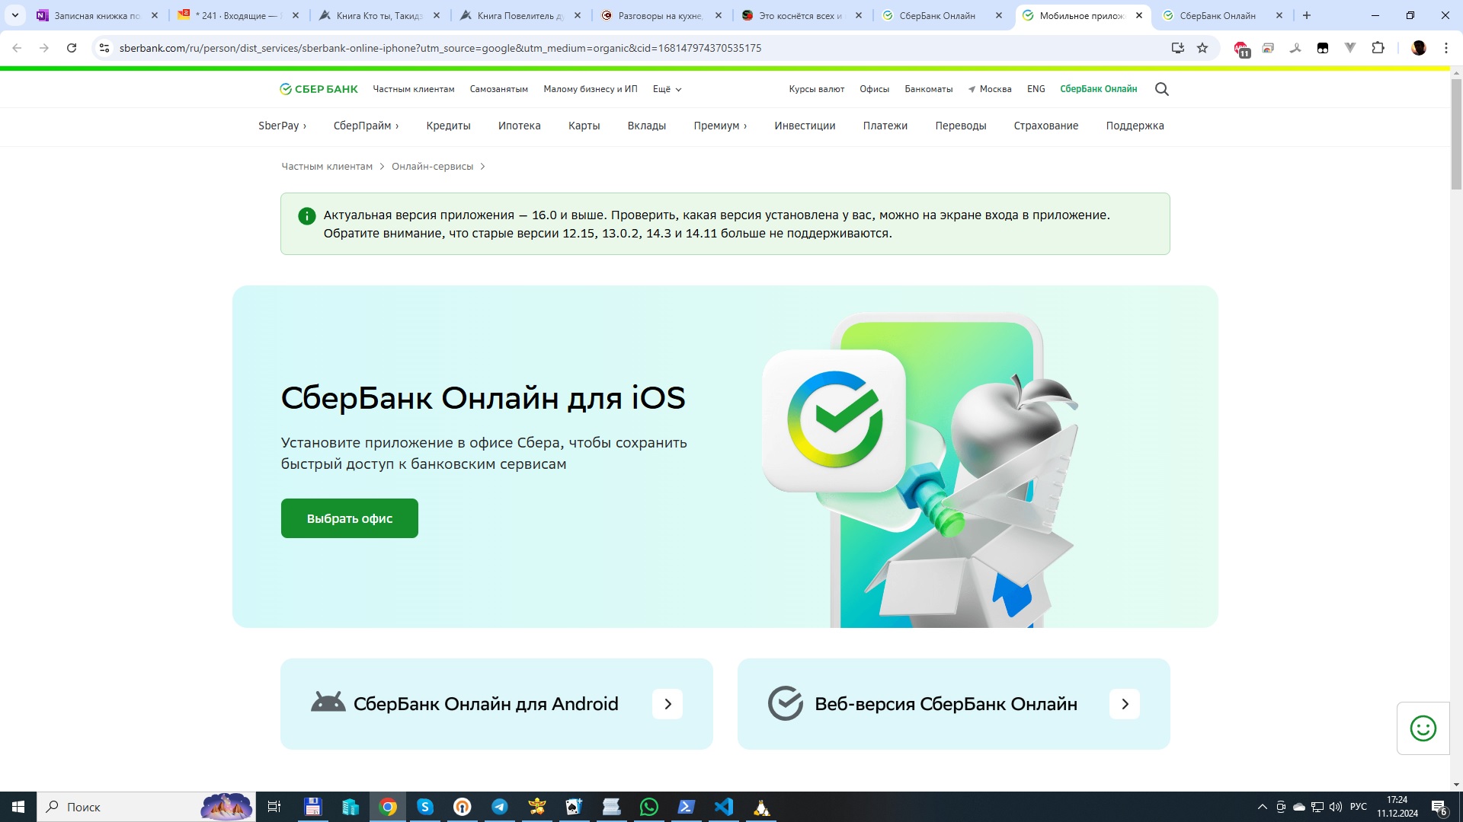Click Android robot icon on Android card

[x=328, y=702]
